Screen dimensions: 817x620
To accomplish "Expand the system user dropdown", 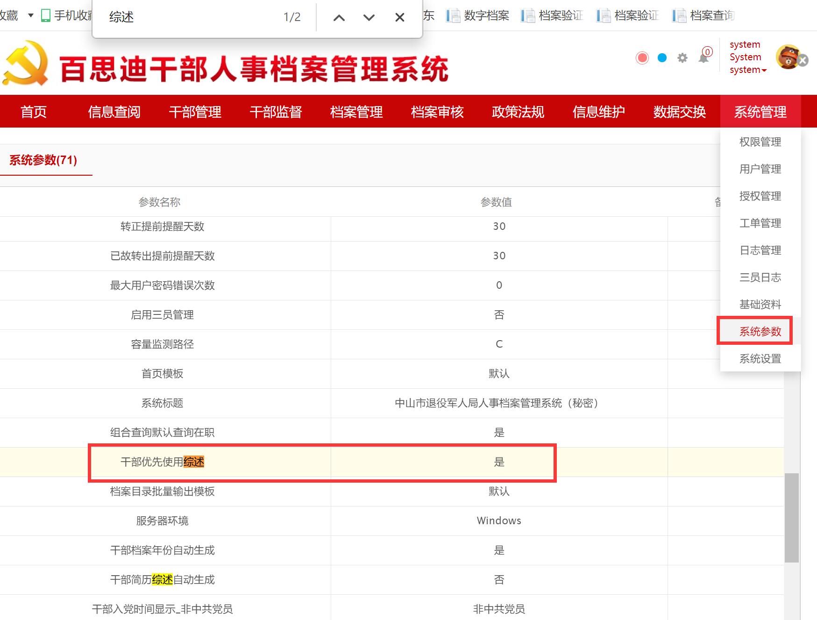I will (x=748, y=70).
